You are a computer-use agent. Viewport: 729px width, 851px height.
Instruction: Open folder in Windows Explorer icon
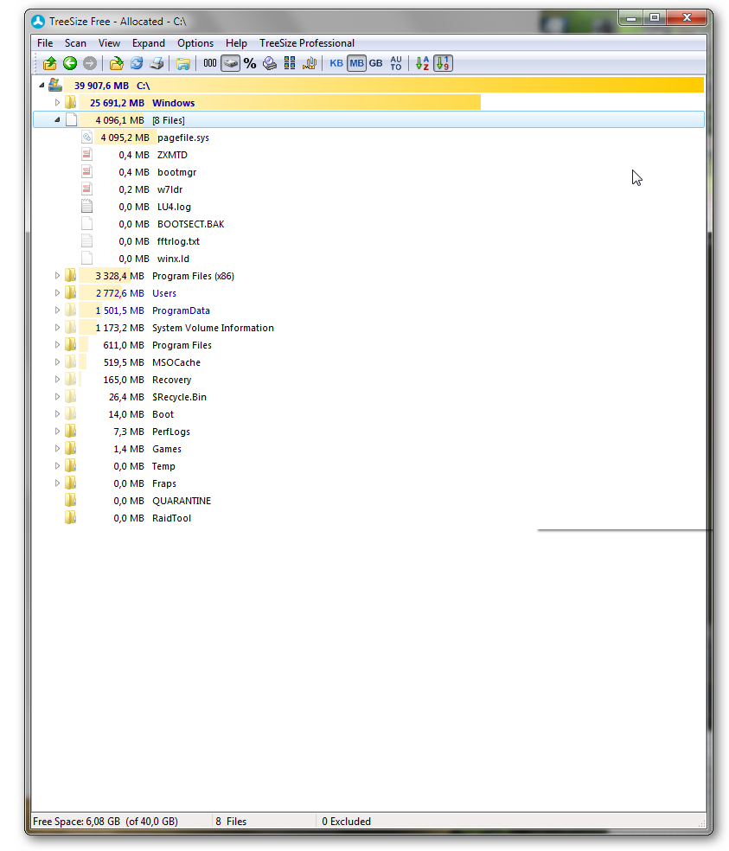[183, 63]
